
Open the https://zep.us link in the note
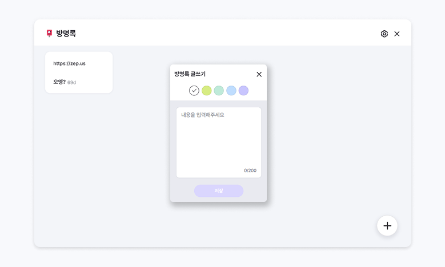(69, 63)
